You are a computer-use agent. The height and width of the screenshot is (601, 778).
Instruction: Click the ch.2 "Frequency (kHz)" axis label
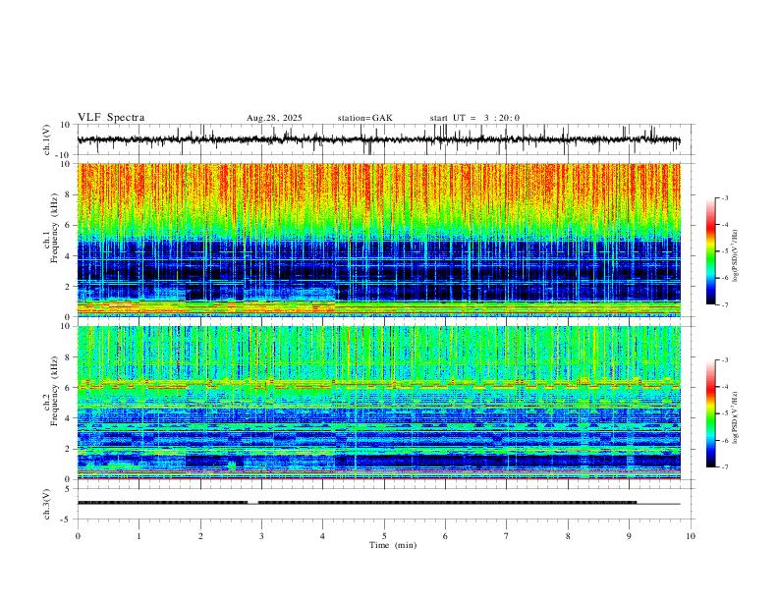tap(54, 391)
